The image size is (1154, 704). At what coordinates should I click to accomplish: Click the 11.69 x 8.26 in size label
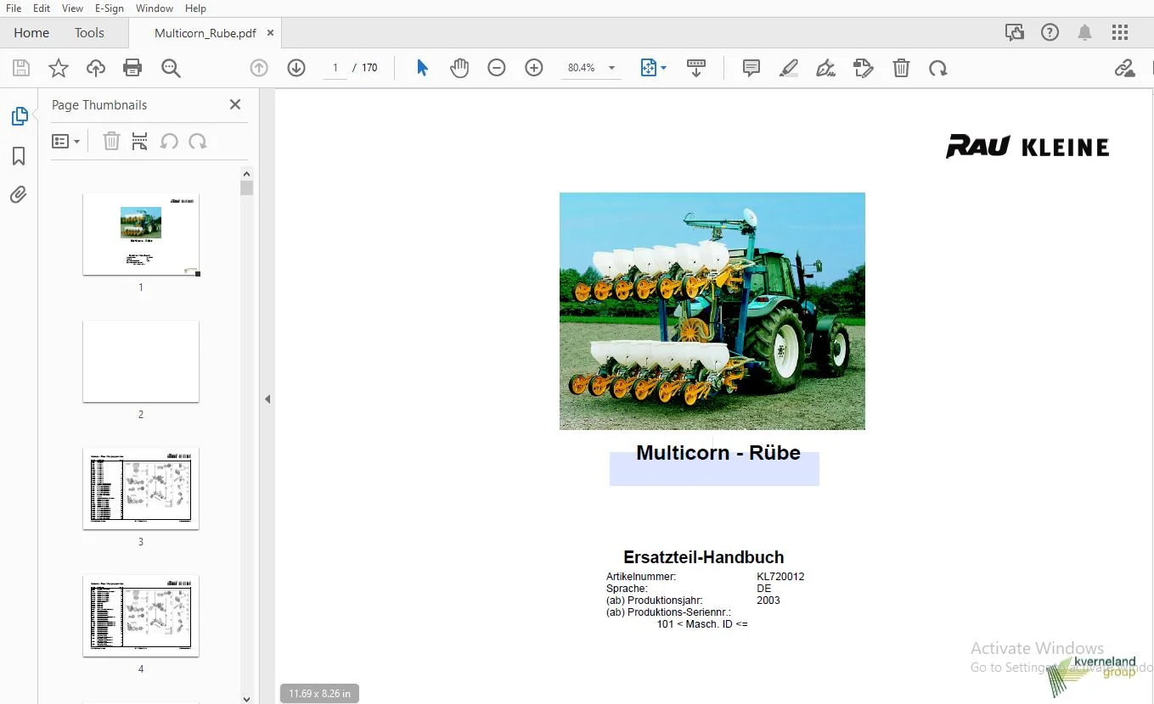coord(319,693)
